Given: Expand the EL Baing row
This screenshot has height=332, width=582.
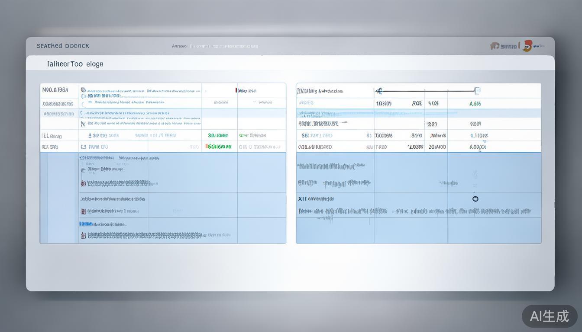Looking at the screenshot, I should [52, 136].
